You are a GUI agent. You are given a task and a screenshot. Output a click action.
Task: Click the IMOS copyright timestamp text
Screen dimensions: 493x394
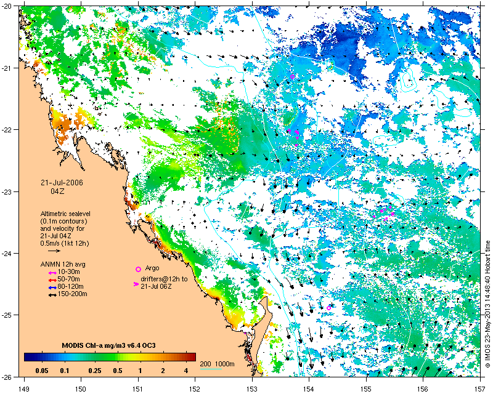point(488,304)
